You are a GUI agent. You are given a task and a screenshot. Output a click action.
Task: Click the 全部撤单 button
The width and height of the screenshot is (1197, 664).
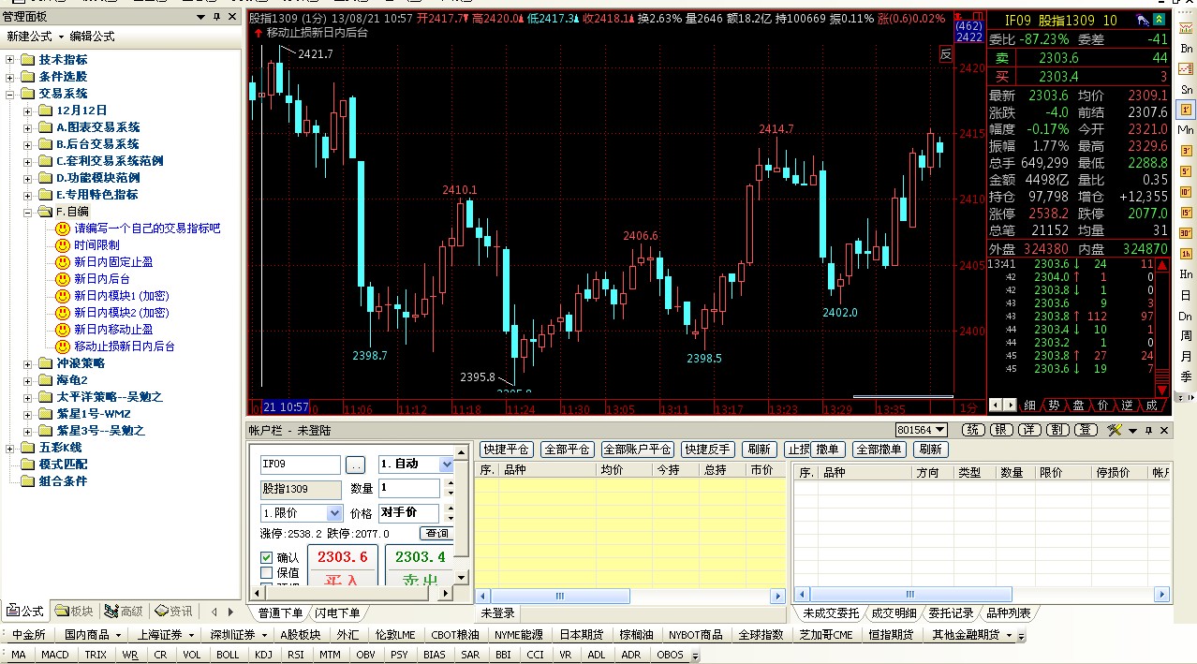tap(879, 450)
